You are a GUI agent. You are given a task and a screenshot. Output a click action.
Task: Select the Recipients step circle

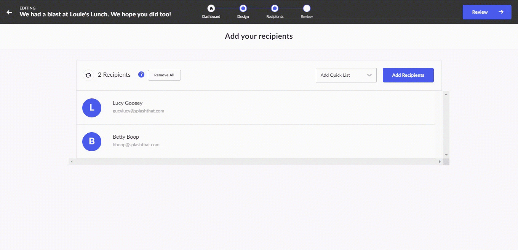click(275, 8)
